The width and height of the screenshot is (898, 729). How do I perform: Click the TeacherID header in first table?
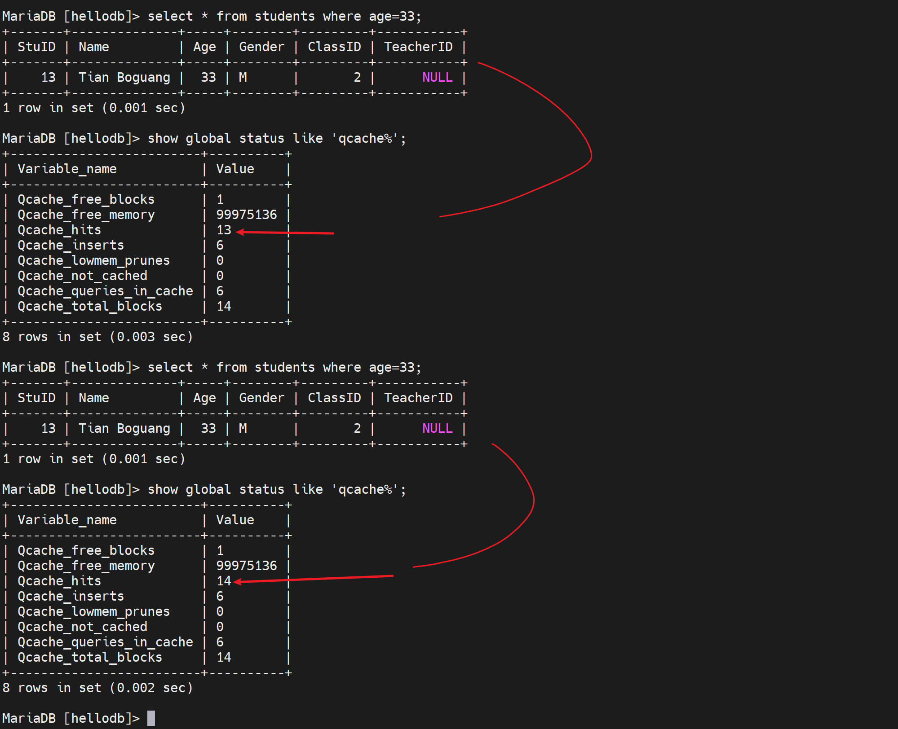418,47
